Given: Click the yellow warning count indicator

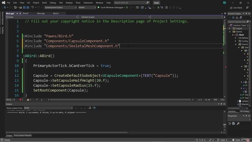Looking at the screenshot, I should click(x=29, y=100).
